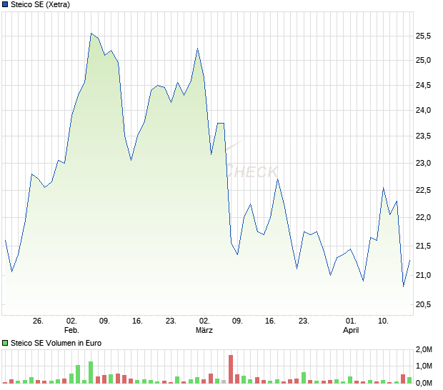Click the '01.' date label above April
This screenshot has width=443, height=390.
point(351,321)
